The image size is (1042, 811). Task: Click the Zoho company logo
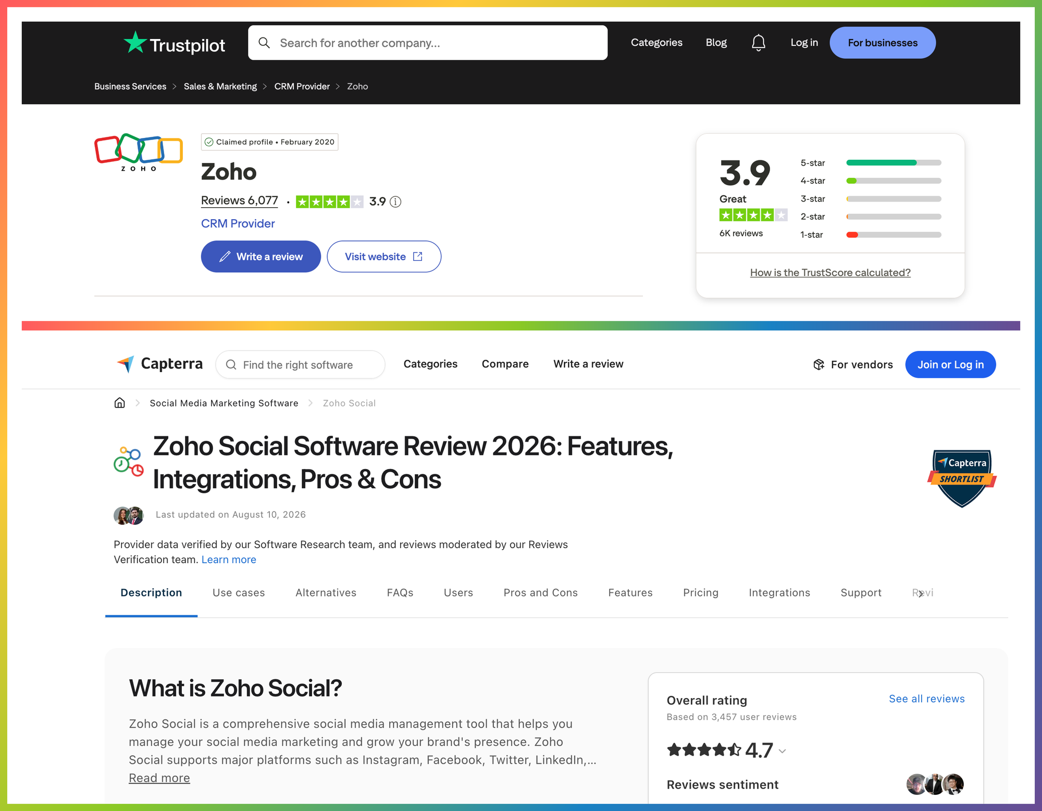[139, 152]
